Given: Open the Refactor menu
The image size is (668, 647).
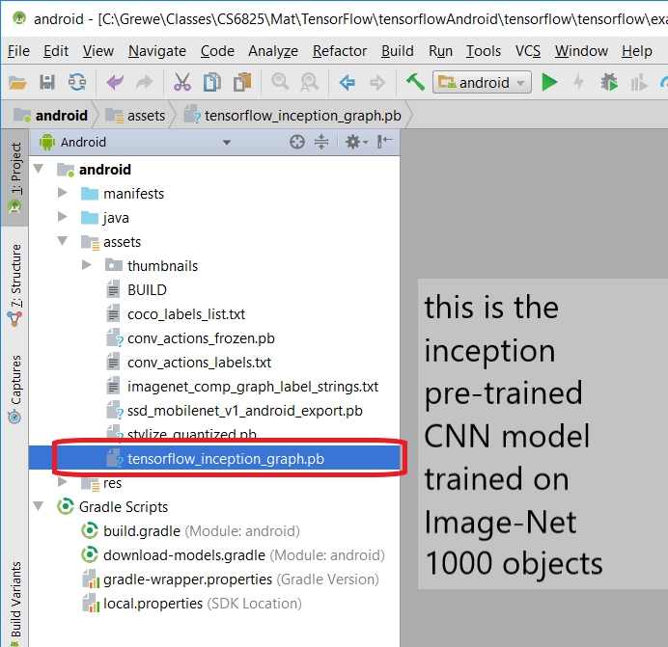Looking at the screenshot, I should click(340, 51).
